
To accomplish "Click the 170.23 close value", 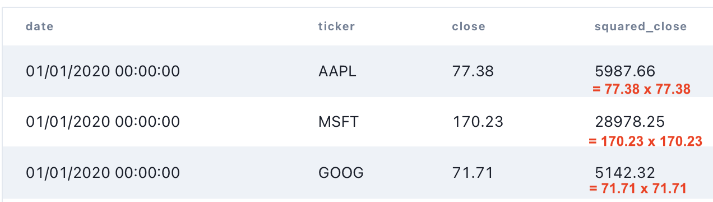I will [478, 121].
